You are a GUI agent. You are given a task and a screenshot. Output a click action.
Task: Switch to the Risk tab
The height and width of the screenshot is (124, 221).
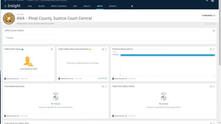(x=30, y=6)
